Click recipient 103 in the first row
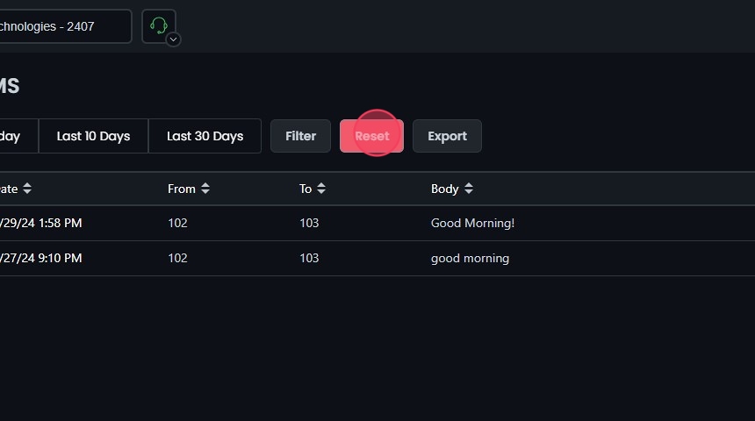 [x=309, y=223]
